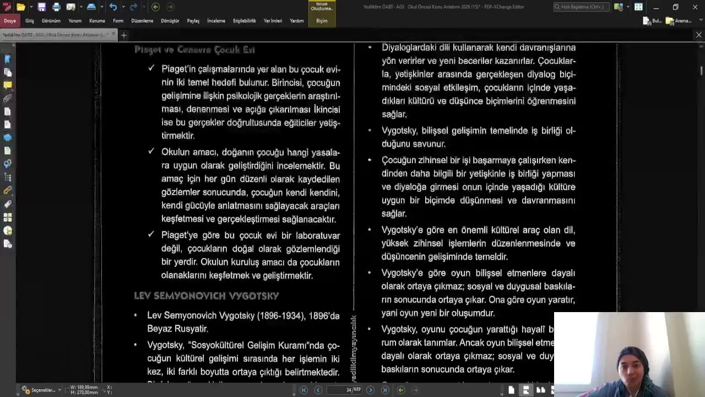Switch to the Paylaş ribbon tab
Screen dimensions: 705x397
click(193, 21)
